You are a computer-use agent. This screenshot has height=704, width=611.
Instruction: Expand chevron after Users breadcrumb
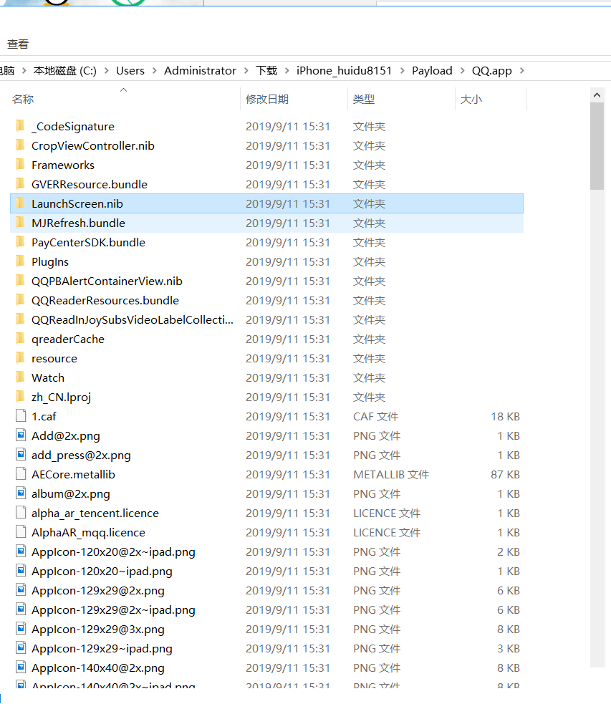[155, 70]
